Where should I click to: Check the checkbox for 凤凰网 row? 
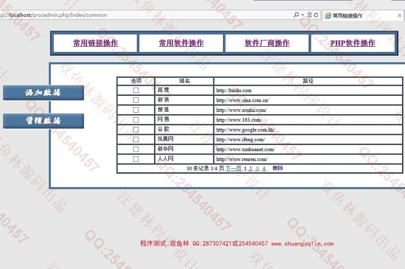[136, 139]
